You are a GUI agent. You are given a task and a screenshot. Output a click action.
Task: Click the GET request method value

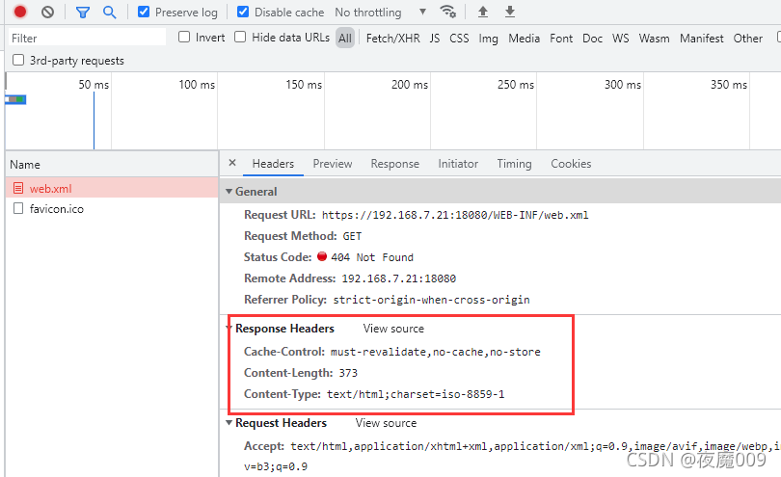[x=352, y=236]
